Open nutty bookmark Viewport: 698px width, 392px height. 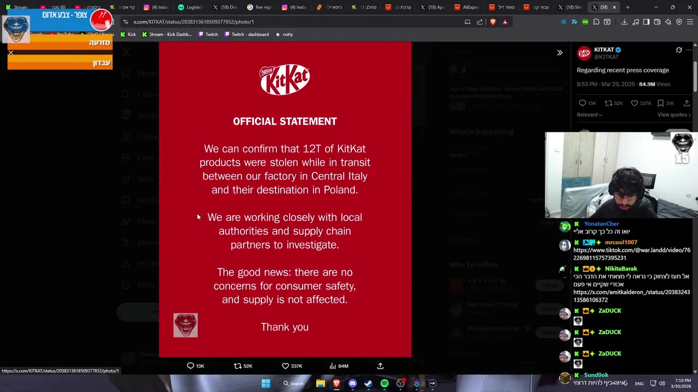pos(284,34)
